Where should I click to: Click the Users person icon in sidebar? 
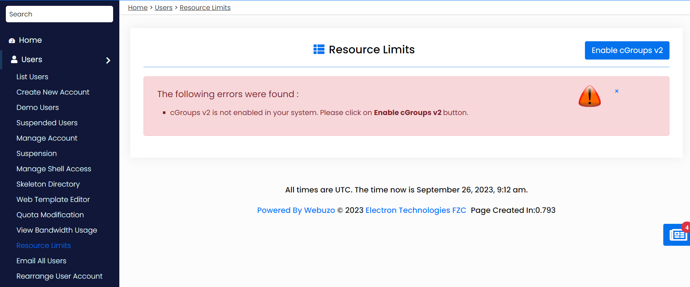(14, 60)
